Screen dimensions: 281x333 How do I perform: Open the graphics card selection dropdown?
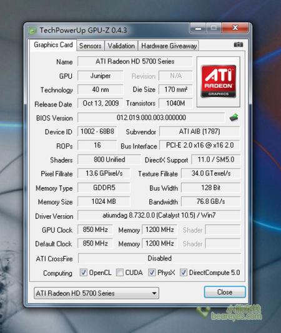point(96,293)
